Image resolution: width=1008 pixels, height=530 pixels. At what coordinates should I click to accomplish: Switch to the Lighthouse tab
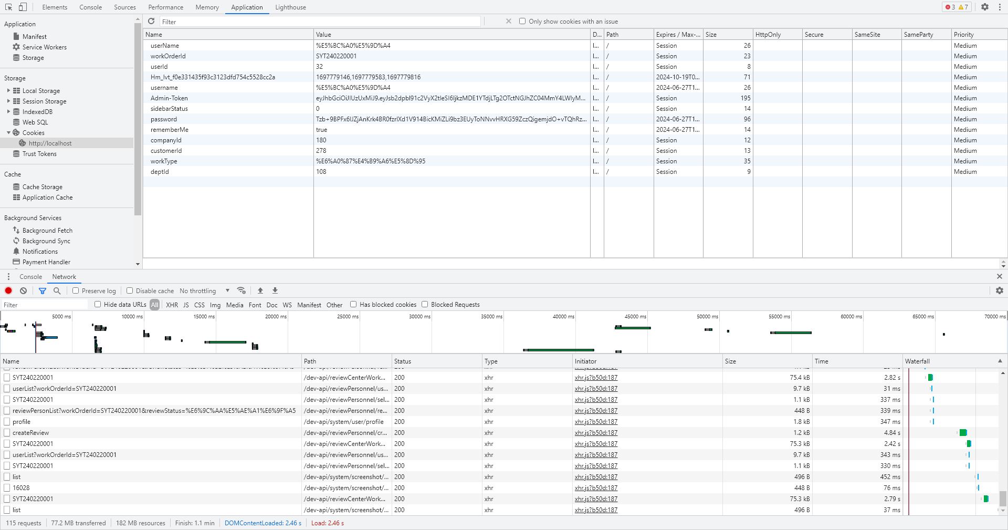(x=290, y=7)
